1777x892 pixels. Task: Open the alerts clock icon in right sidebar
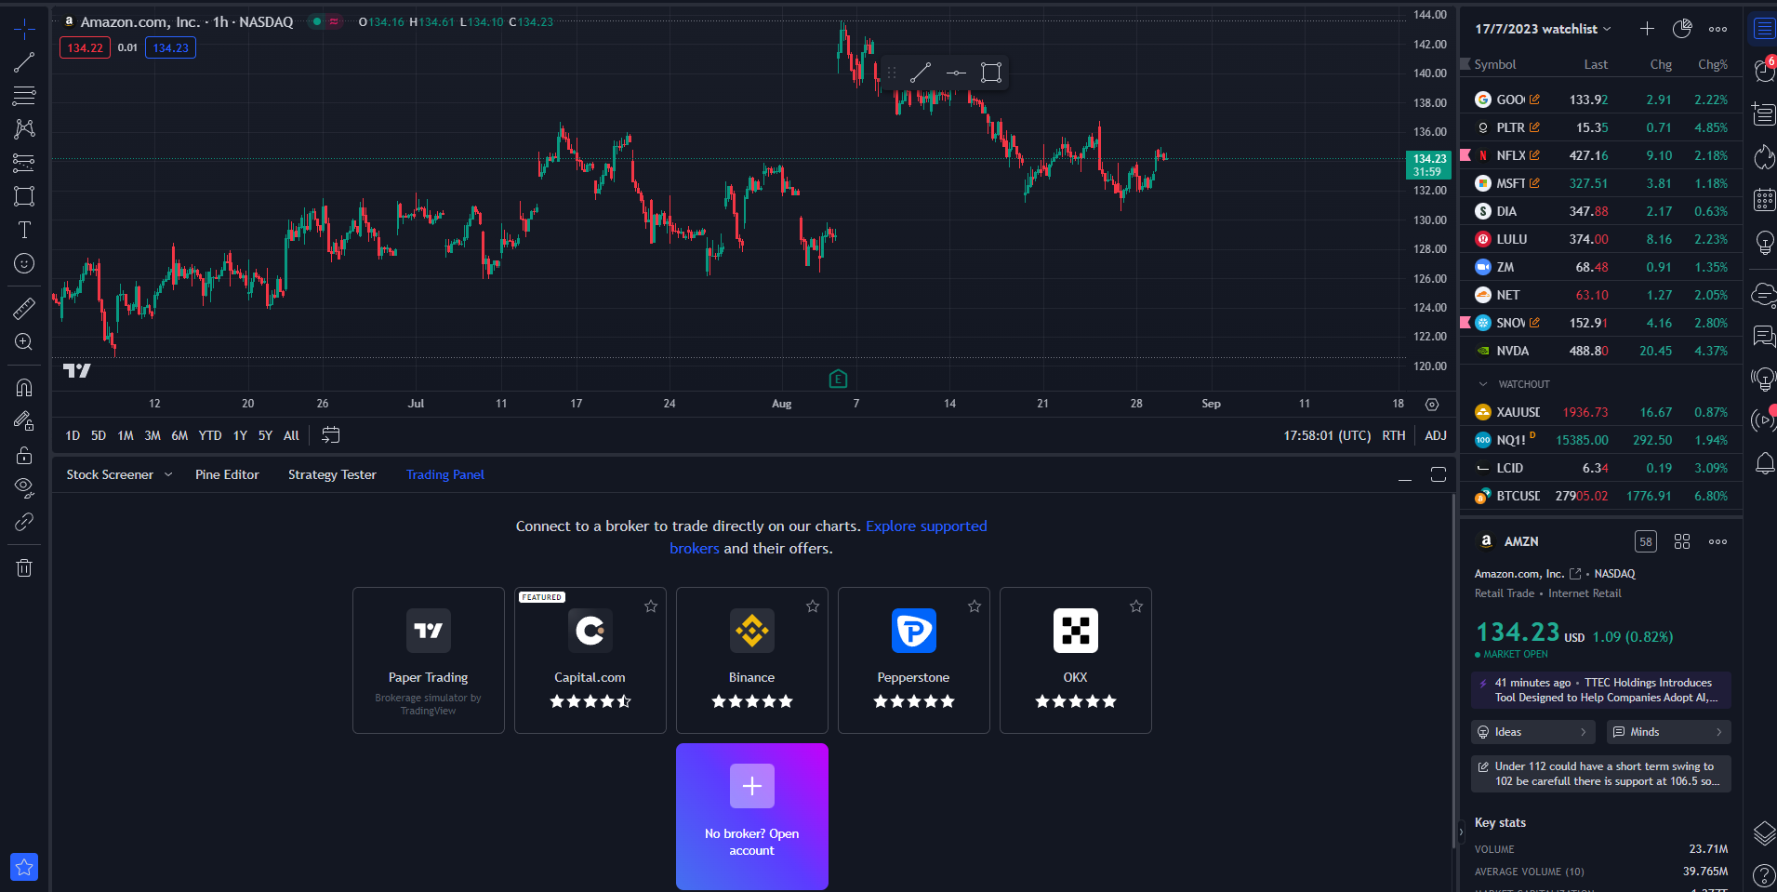pos(1763,71)
